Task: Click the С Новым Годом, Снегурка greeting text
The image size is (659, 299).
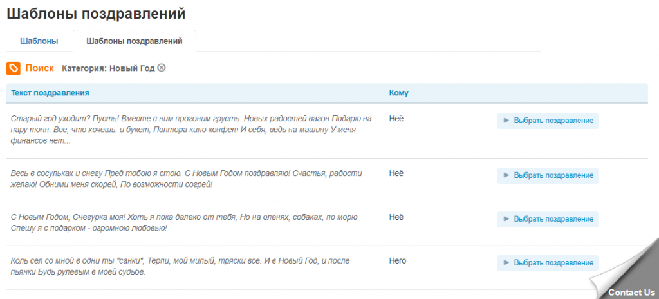Action: (187, 222)
